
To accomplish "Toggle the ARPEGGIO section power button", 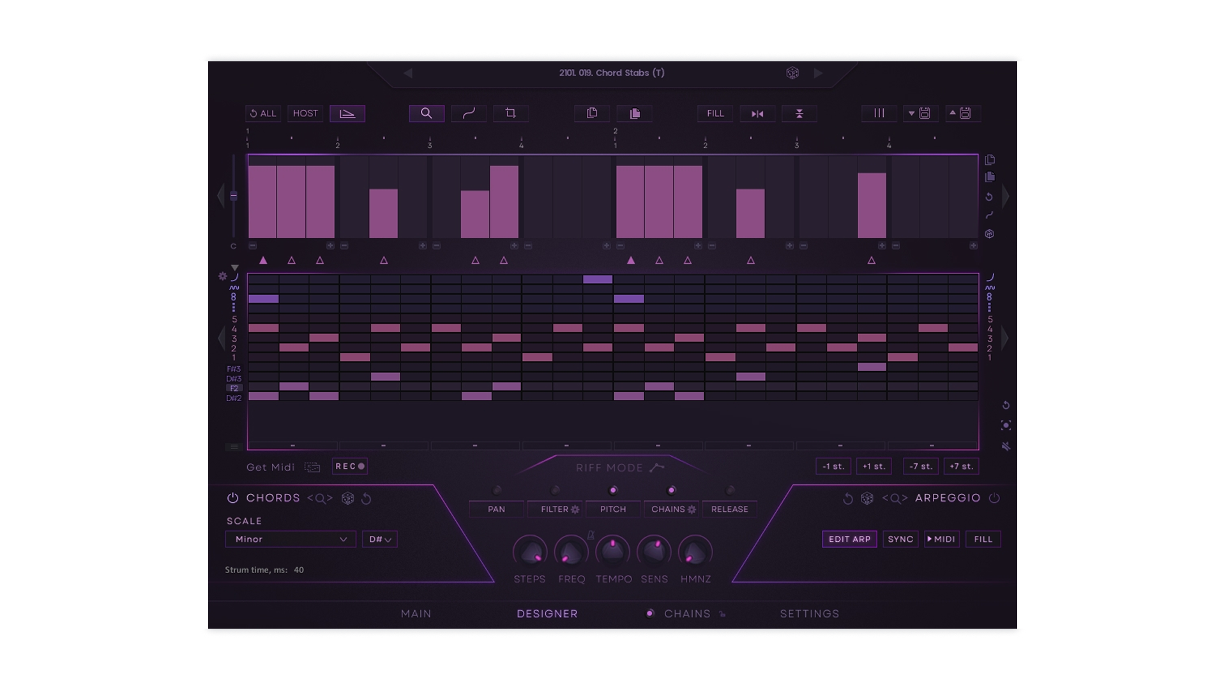I will 995,498.
